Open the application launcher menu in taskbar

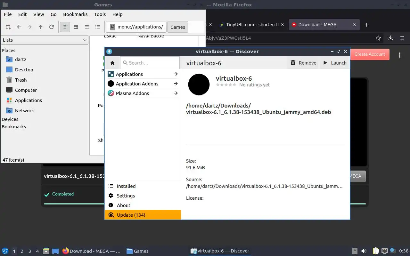tap(5, 251)
